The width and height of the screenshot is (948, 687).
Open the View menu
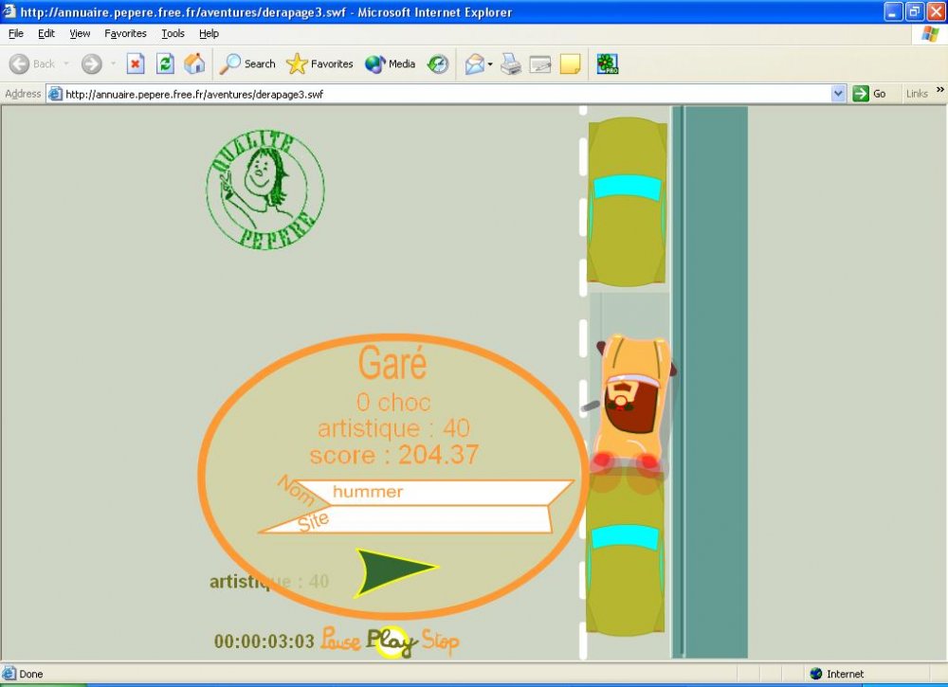tap(80, 33)
